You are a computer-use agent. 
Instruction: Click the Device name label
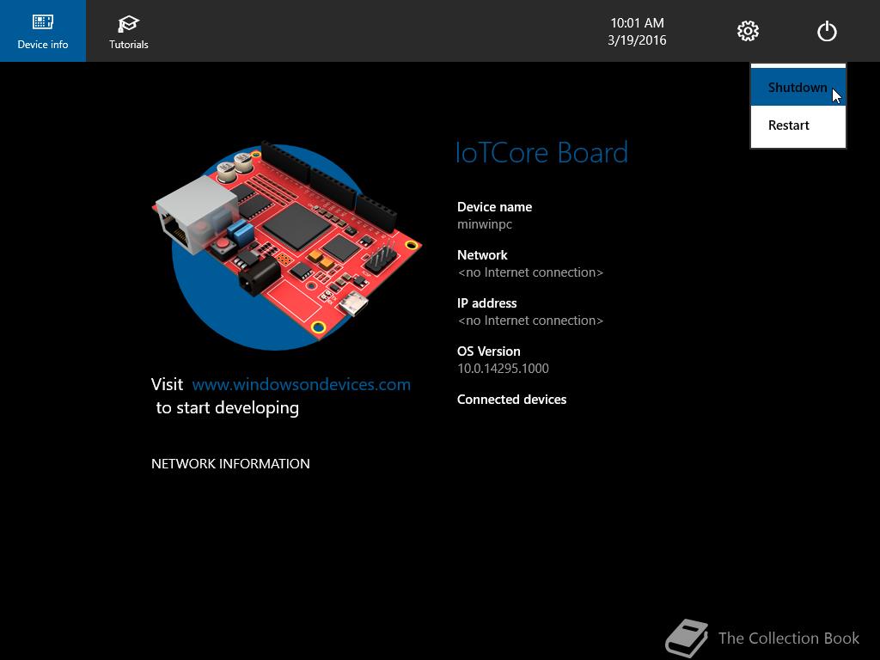(494, 207)
